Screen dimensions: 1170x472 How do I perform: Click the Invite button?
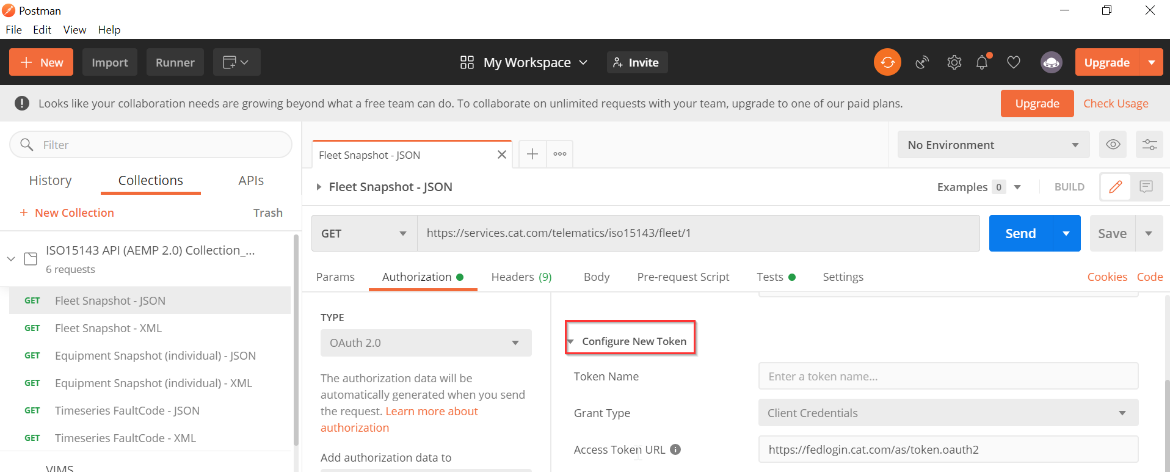click(x=637, y=62)
